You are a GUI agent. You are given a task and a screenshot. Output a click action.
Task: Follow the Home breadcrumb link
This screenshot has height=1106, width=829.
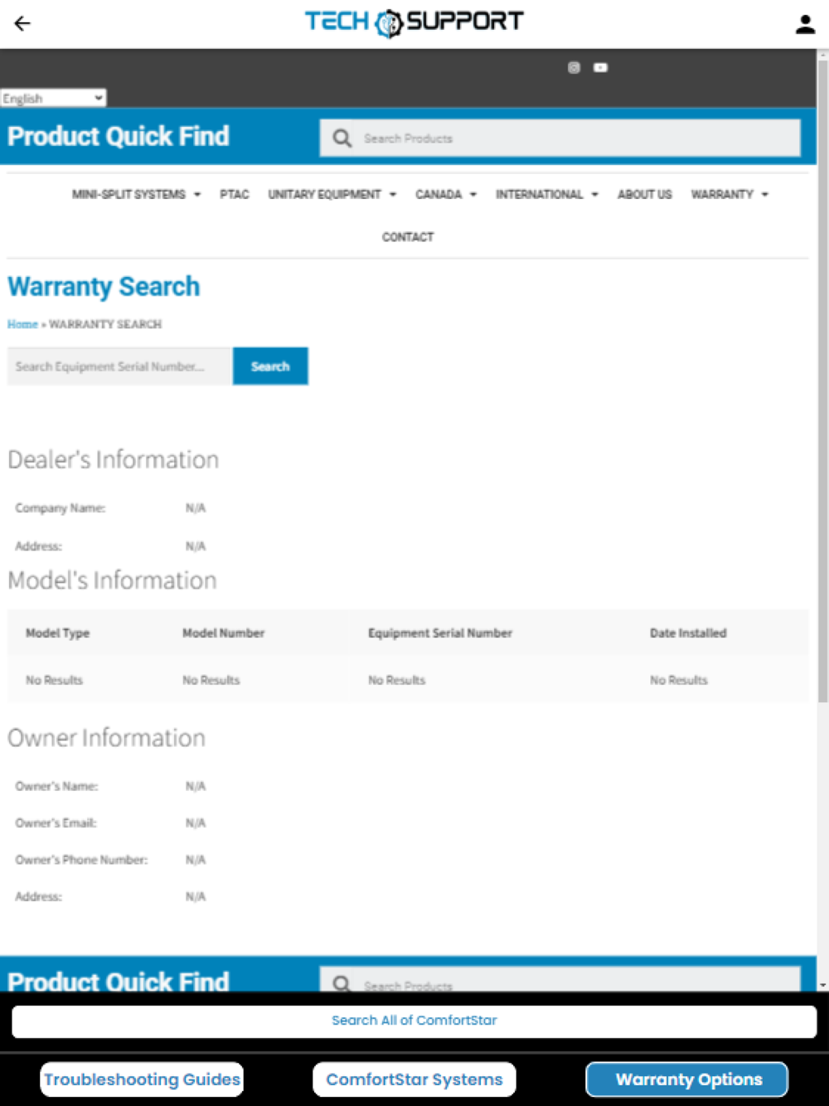coord(22,324)
